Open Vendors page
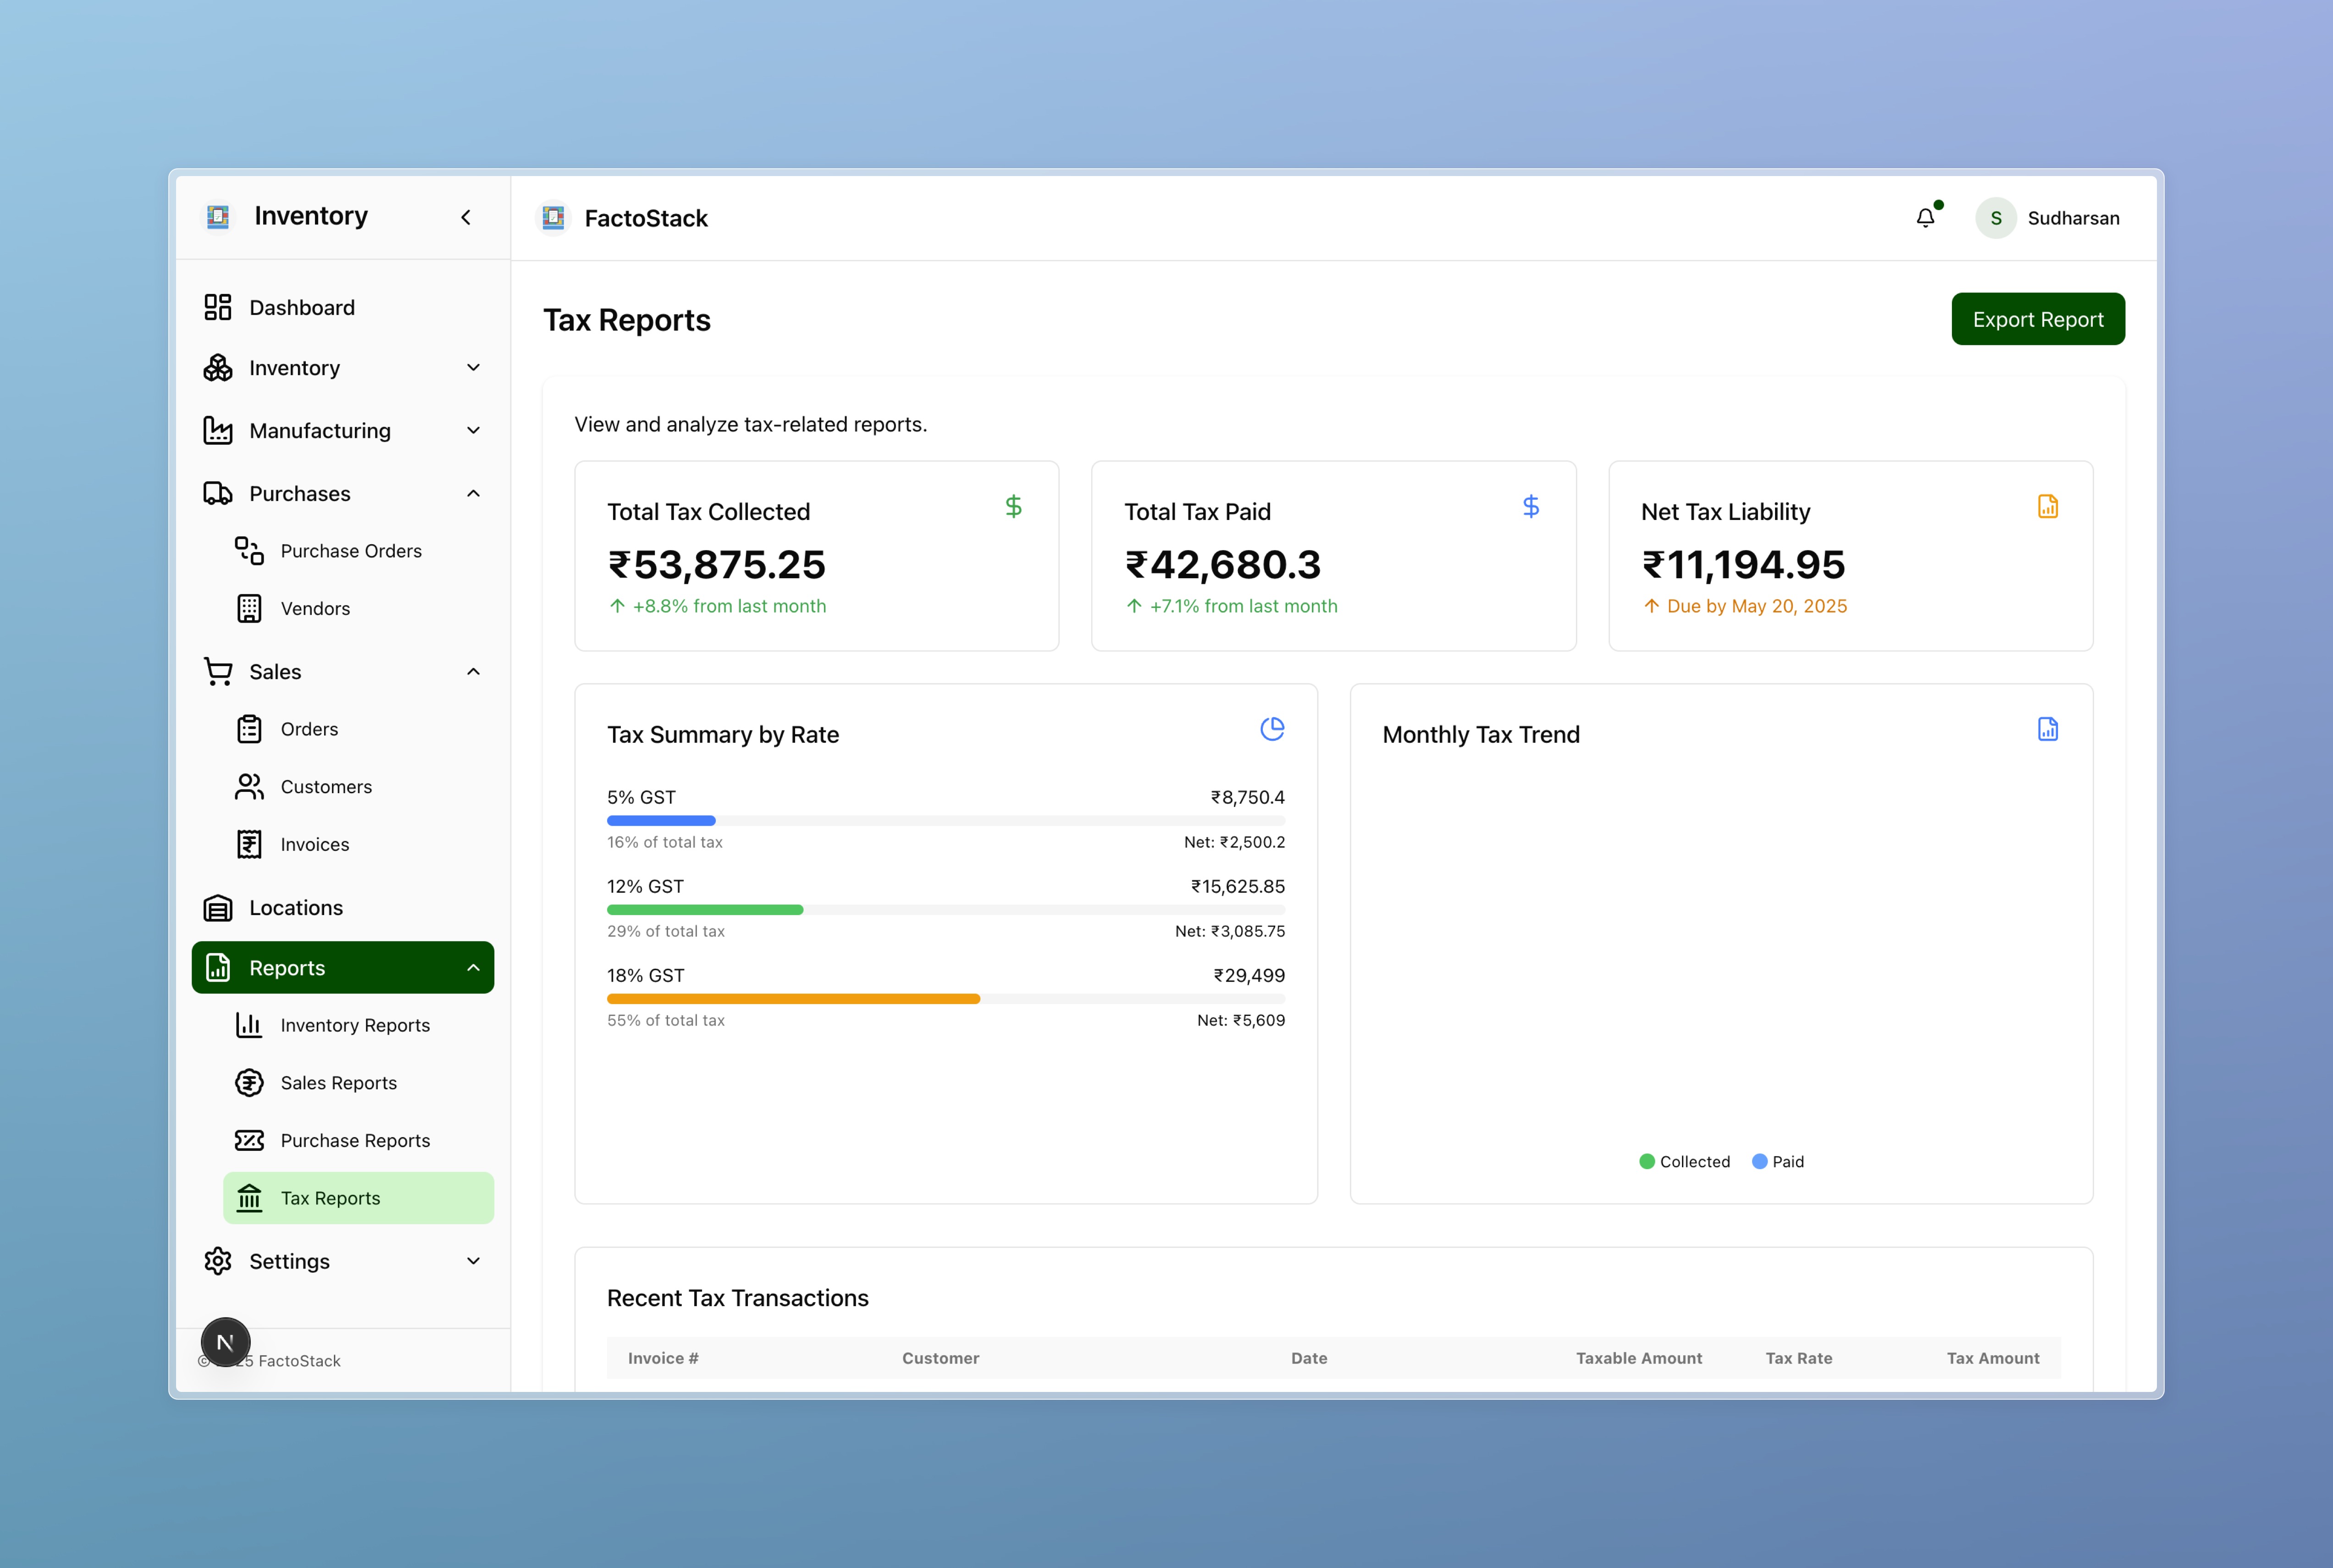The image size is (2333, 1568). 358,608
